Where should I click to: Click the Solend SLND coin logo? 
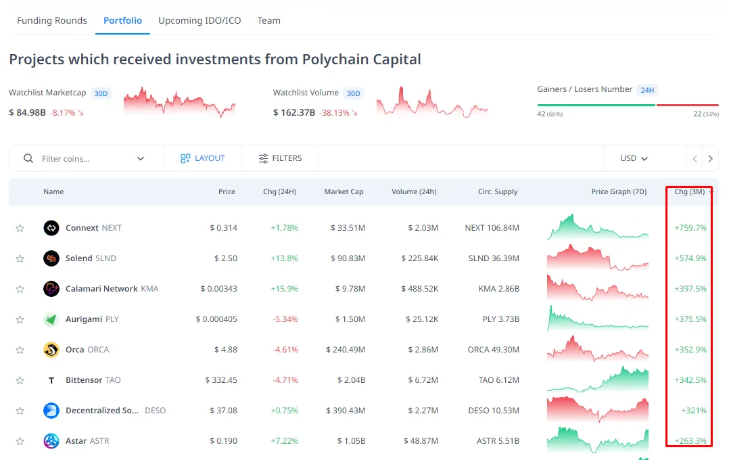(x=51, y=258)
